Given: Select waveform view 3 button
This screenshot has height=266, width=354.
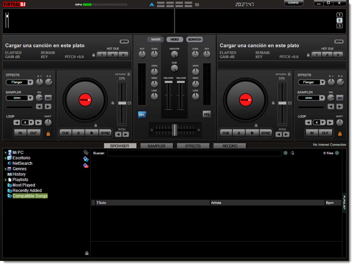Looking at the screenshot, I should [339, 26].
